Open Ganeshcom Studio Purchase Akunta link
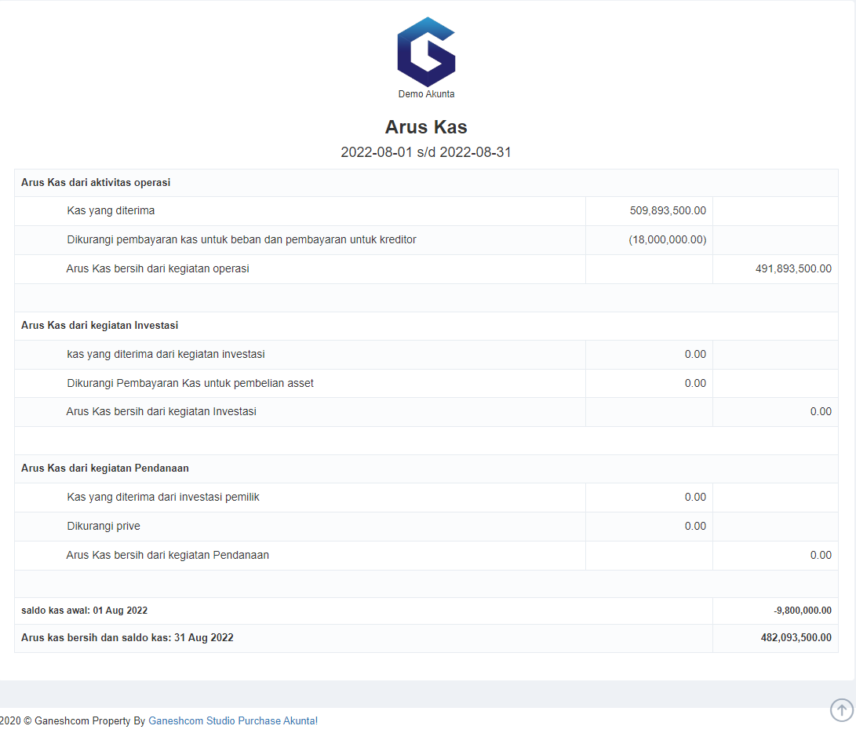The image size is (856, 733). click(232, 720)
